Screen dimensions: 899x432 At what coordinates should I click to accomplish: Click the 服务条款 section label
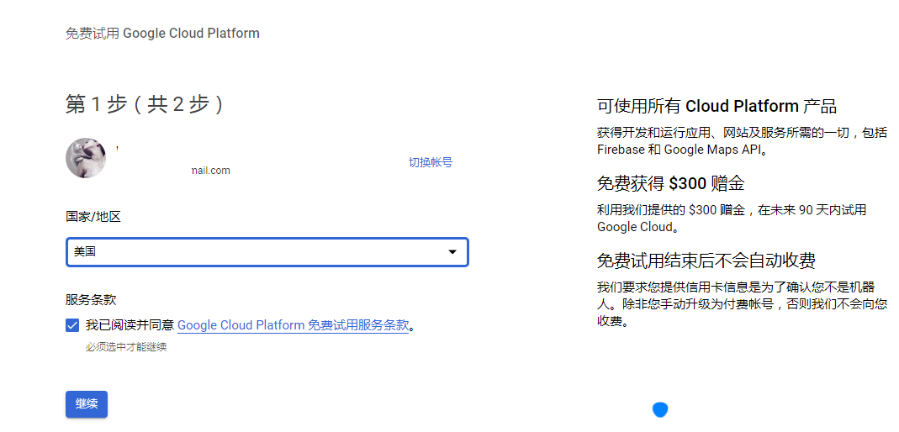[x=91, y=300]
